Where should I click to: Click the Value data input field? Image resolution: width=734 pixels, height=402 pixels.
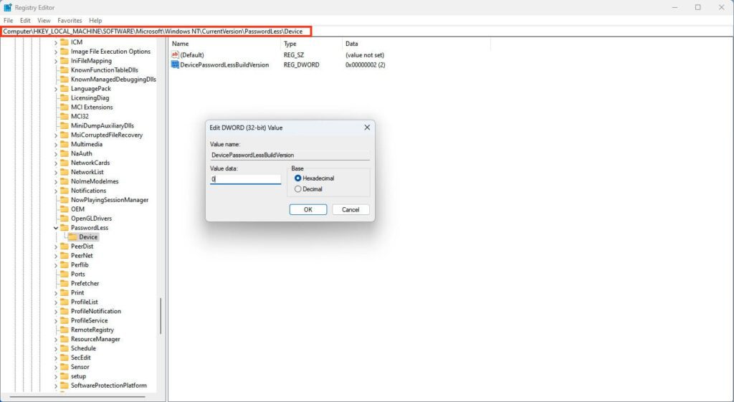tap(245, 179)
